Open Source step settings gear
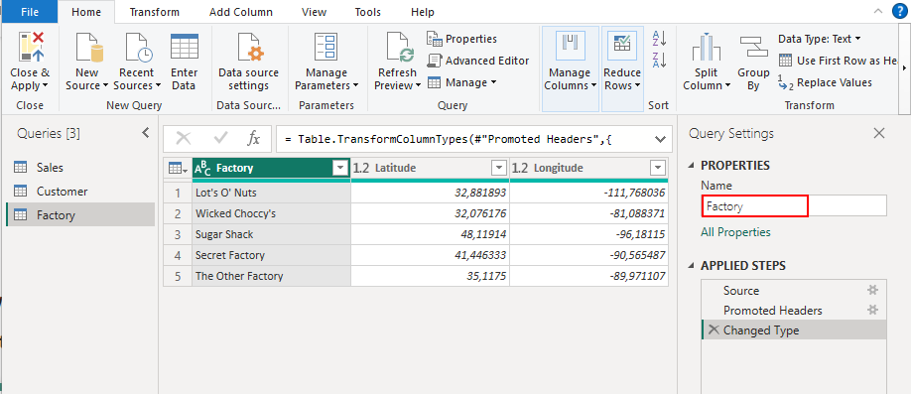This screenshot has height=394, width=911. 872,291
